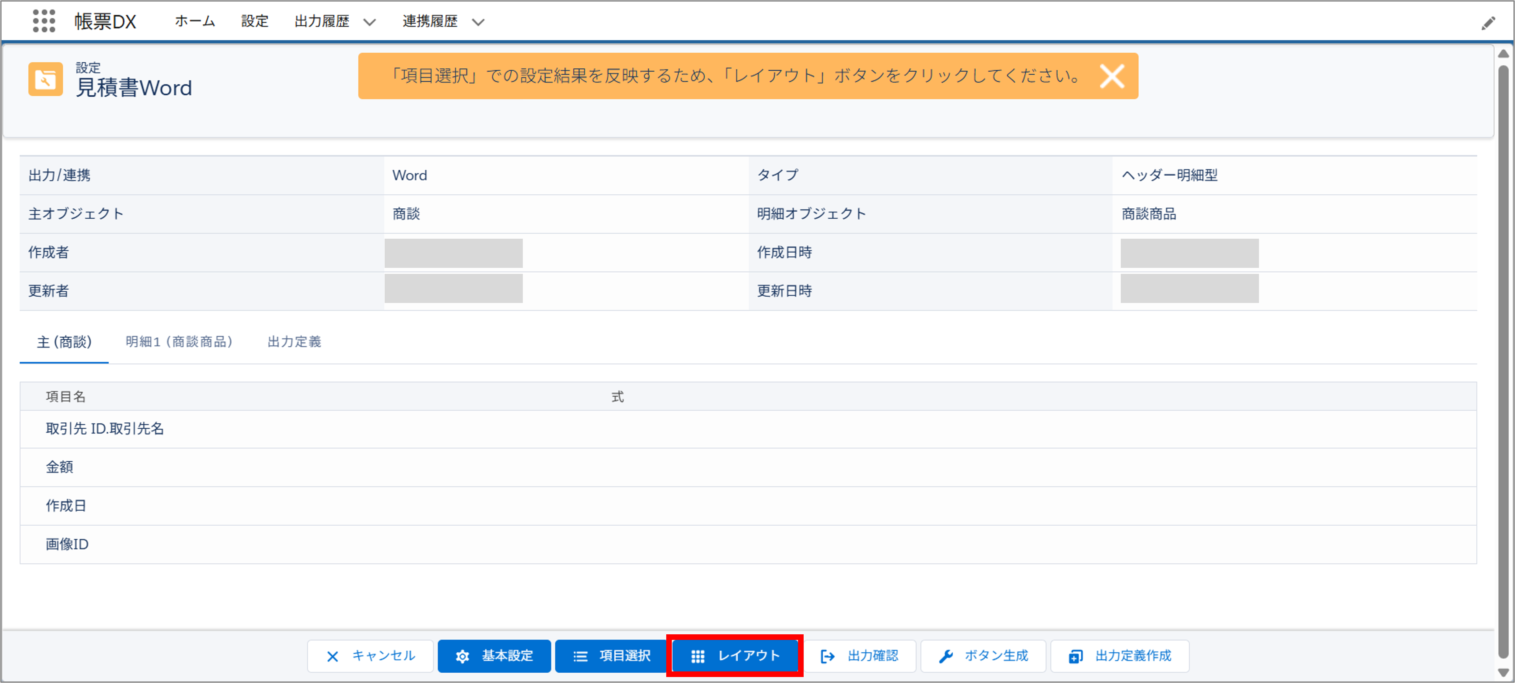Click the gear icon on 基本設定 button
The height and width of the screenshot is (683, 1515).
(x=463, y=656)
